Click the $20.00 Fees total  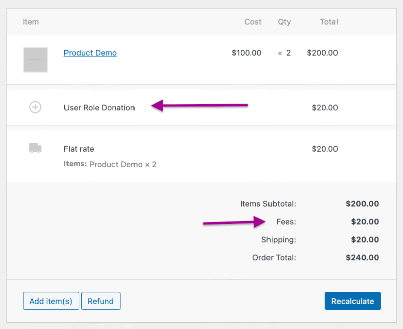(x=366, y=222)
